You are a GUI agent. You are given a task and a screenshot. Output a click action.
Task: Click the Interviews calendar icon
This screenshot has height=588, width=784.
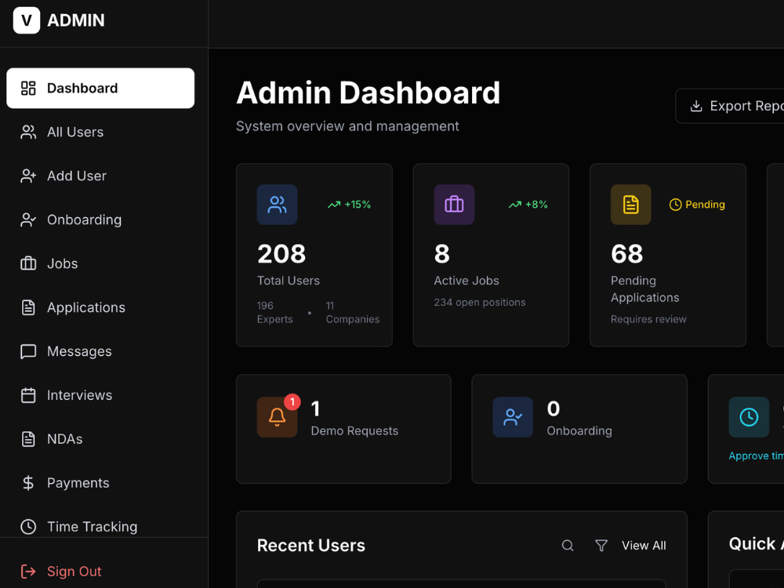click(28, 395)
